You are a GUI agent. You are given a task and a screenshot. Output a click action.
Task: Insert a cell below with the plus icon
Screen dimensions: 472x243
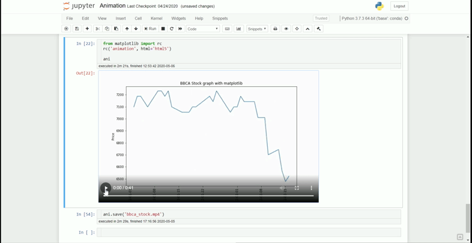click(87, 29)
